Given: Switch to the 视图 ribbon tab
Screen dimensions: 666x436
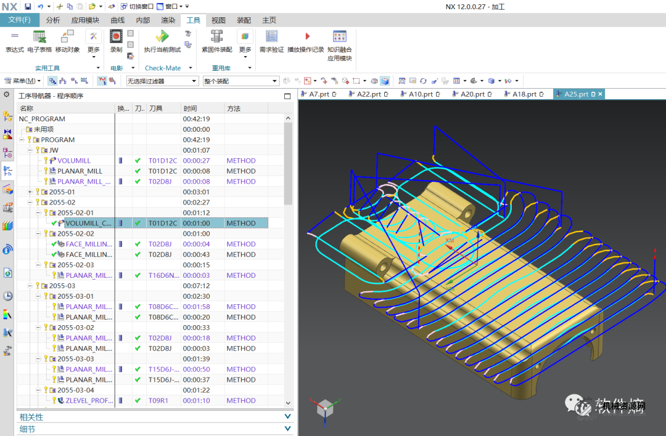Looking at the screenshot, I should click(x=218, y=20).
